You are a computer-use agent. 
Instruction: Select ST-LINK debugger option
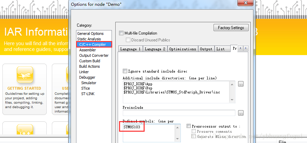(88, 94)
